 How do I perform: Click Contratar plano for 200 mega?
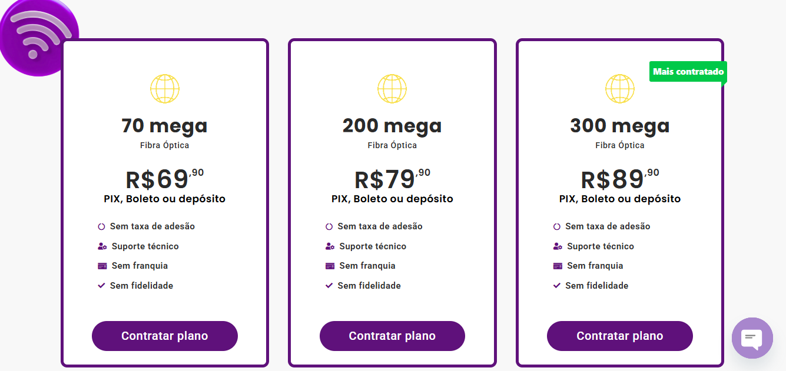[x=392, y=336]
